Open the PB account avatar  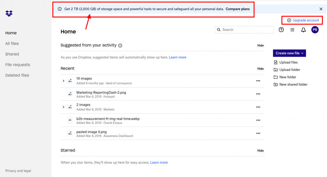pos(315,30)
